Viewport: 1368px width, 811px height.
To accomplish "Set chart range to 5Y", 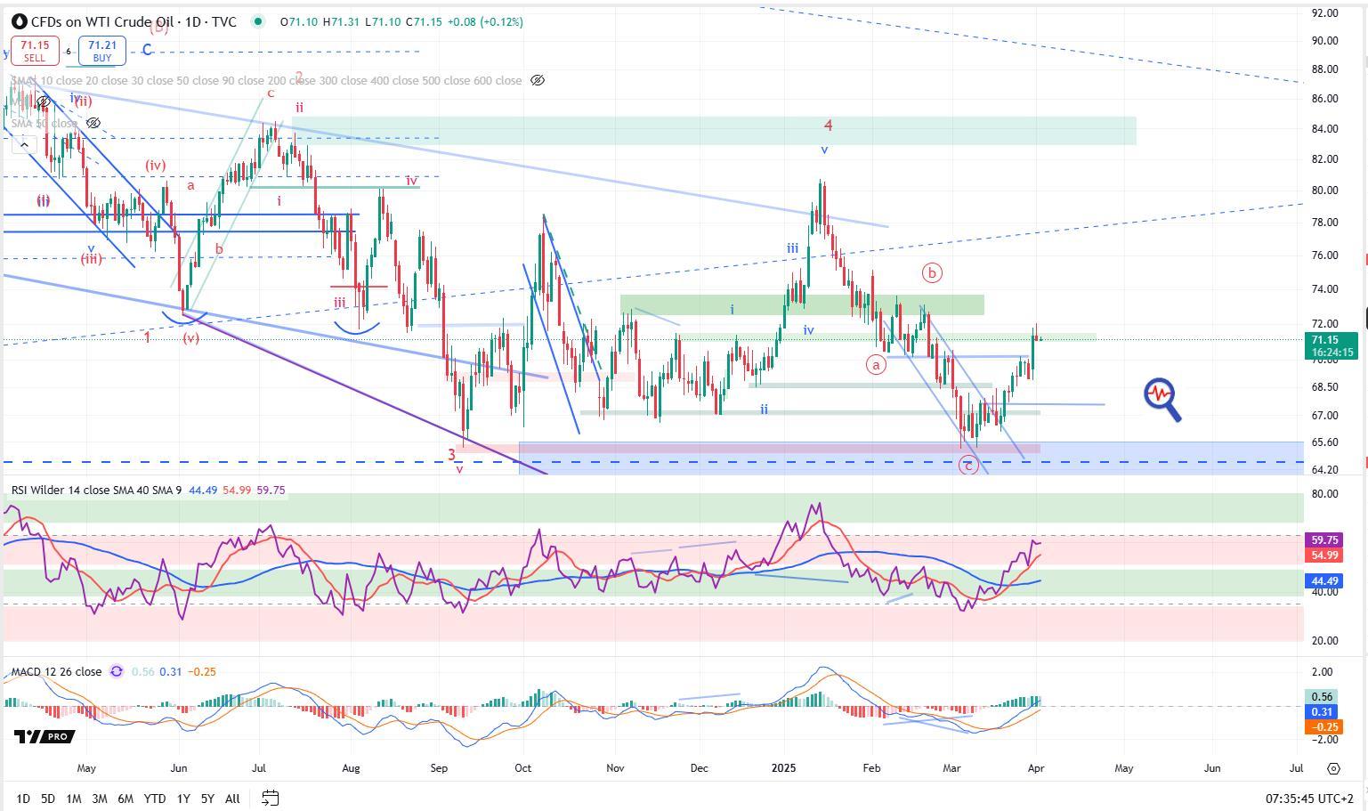I will point(207,799).
